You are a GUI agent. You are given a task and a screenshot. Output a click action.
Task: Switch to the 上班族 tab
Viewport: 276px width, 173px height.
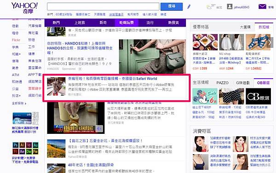80,23
